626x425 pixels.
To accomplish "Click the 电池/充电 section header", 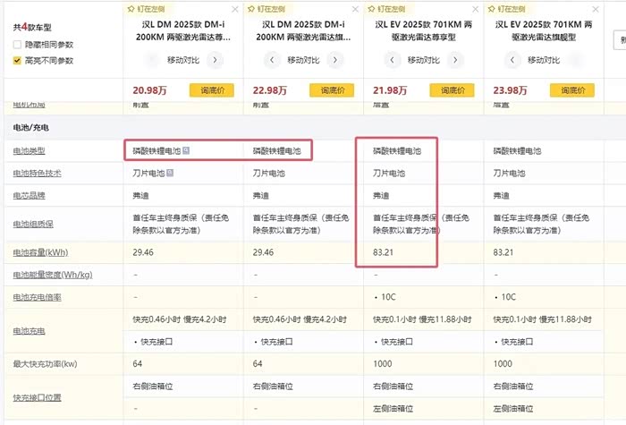I will coord(30,127).
